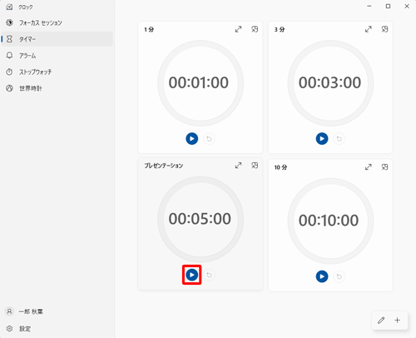Screen dimensions: 416x338
Task: Start the 10 分 timer
Action: tap(322, 276)
